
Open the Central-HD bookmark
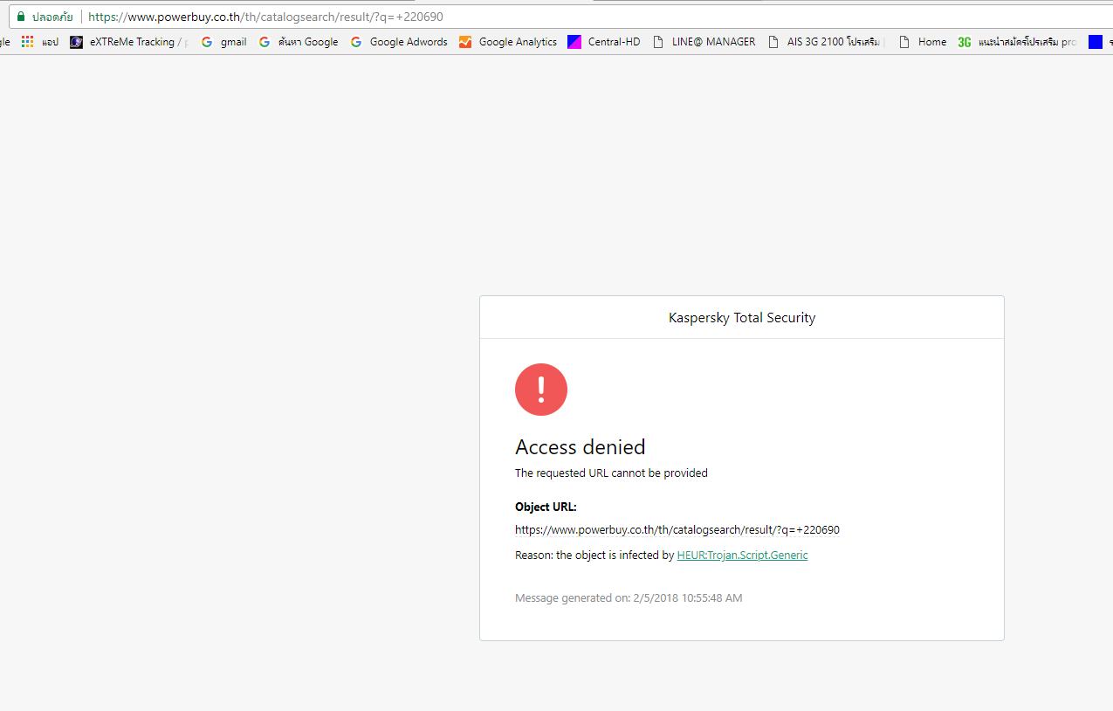point(604,42)
